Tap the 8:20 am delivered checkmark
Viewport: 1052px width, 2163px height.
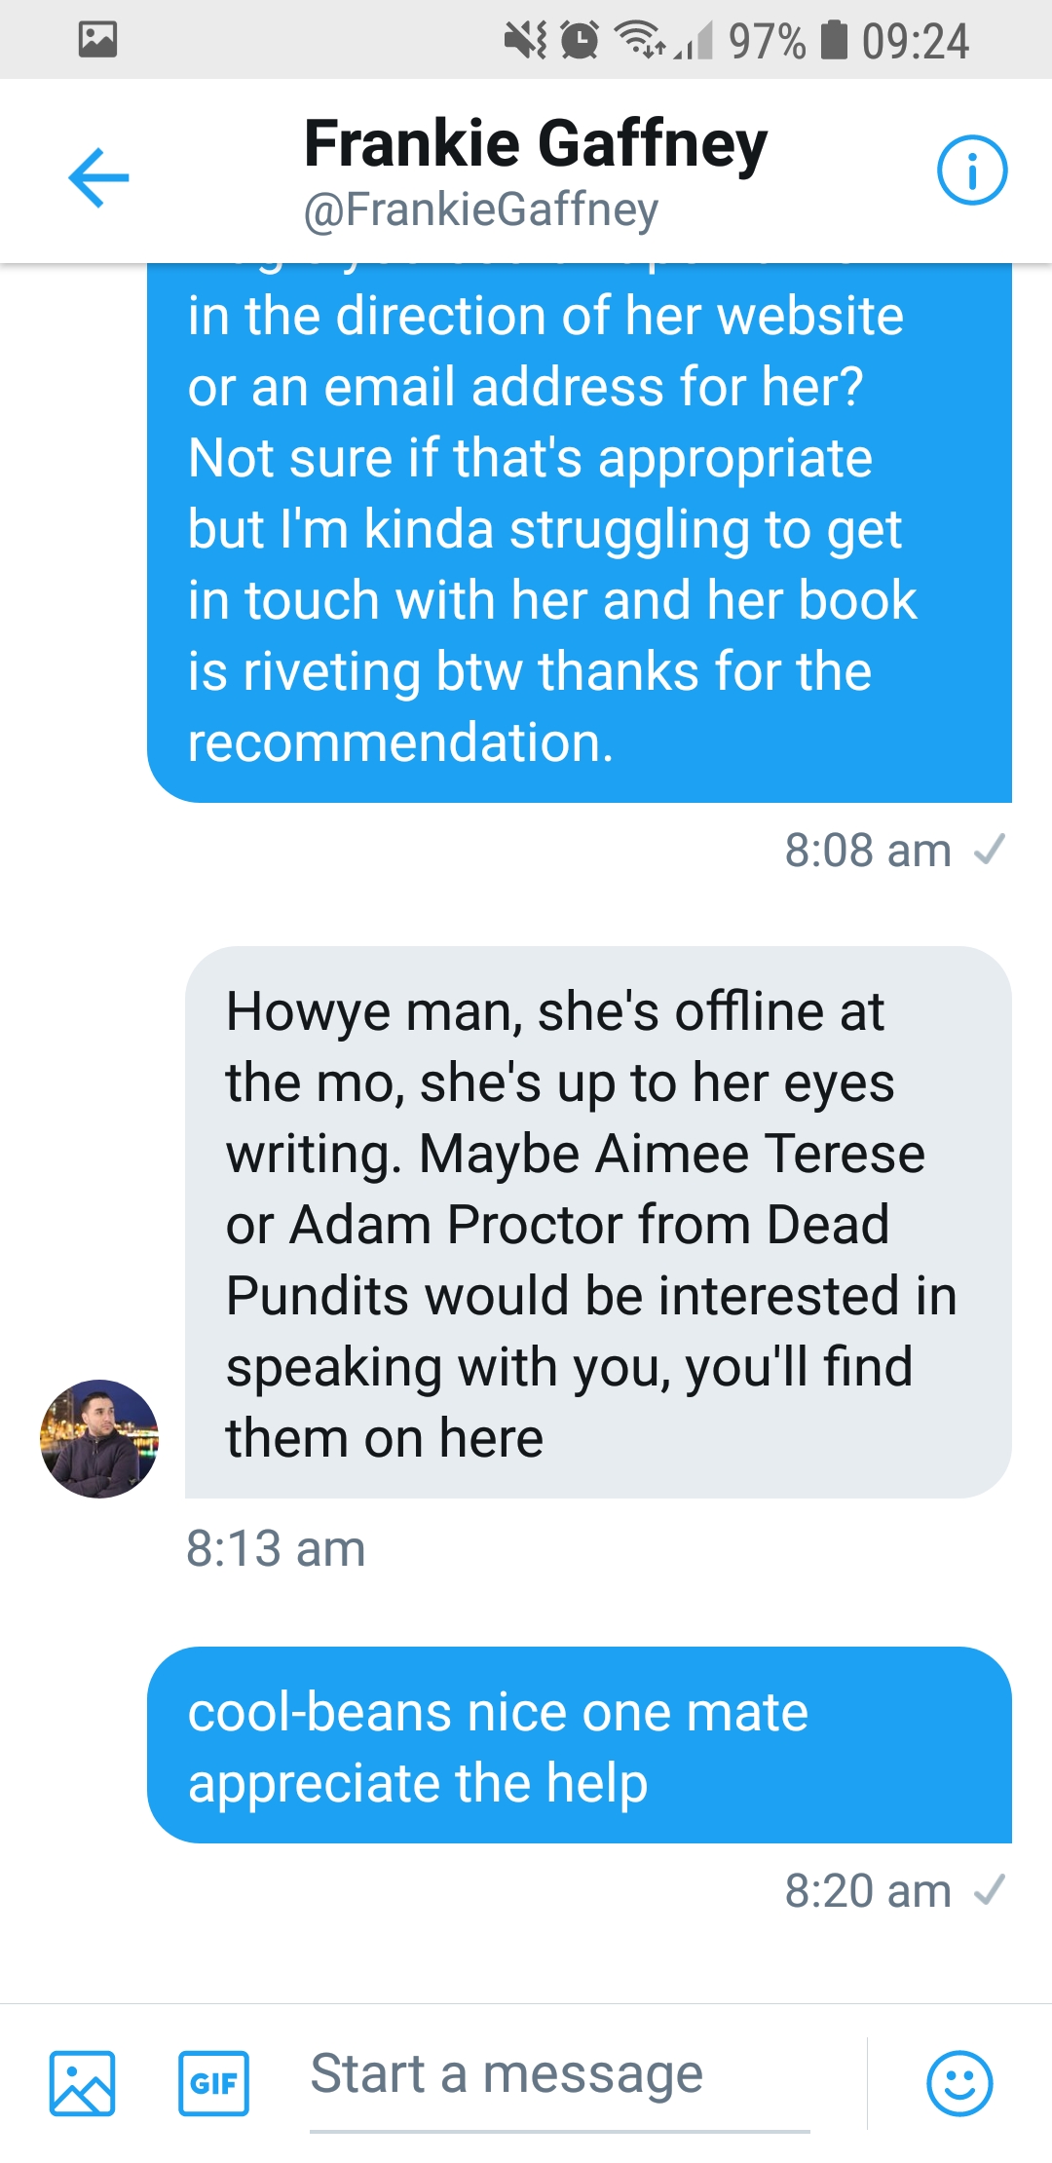(x=990, y=1891)
